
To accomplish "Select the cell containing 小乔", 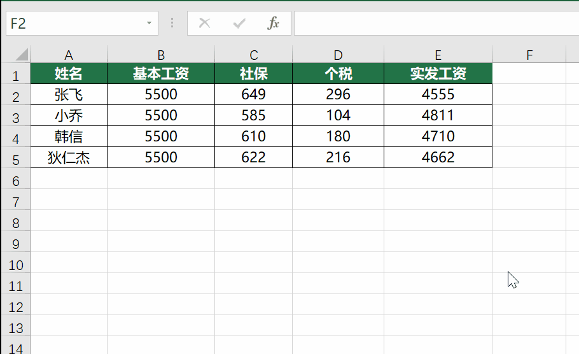I will pos(69,116).
